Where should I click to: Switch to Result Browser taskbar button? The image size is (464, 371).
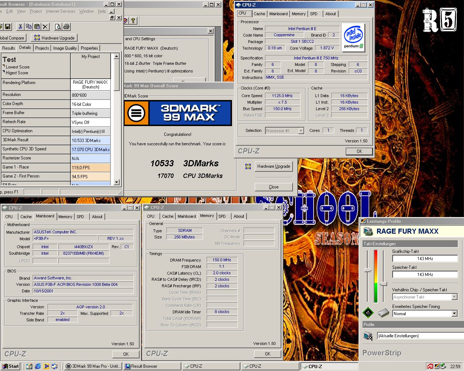[152, 366]
